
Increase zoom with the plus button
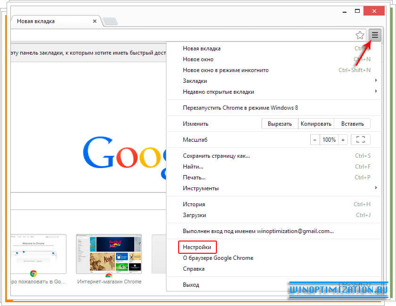coord(343,139)
